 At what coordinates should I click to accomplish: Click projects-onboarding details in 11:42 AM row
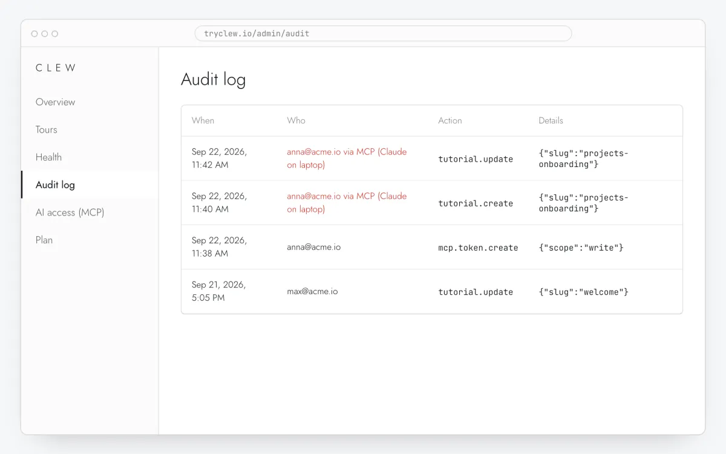pyautogui.click(x=584, y=159)
